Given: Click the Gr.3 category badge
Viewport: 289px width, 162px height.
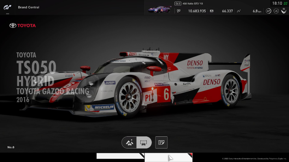Looking at the screenshot, I should (178, 3).
